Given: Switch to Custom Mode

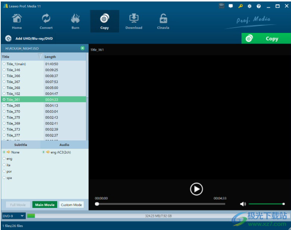Looking at the screenshot, I should tap(71, 205).
